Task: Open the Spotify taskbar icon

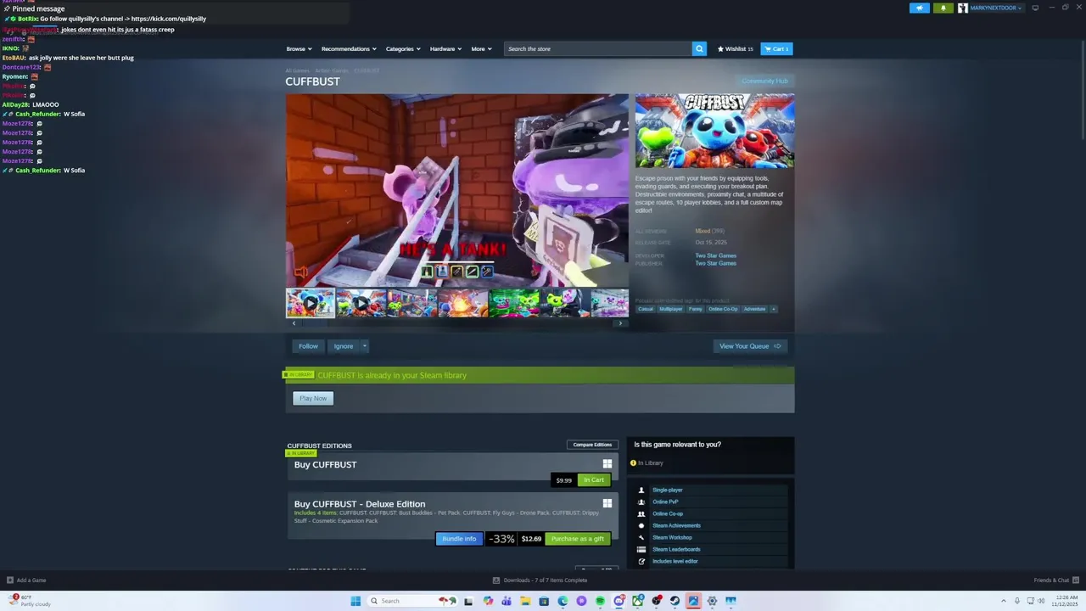Action: (600, 601)
